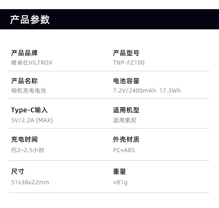Click the PC+ABS material value
Image resolution: width=219 pixels, height=208 pixels.
click(124, 150)
